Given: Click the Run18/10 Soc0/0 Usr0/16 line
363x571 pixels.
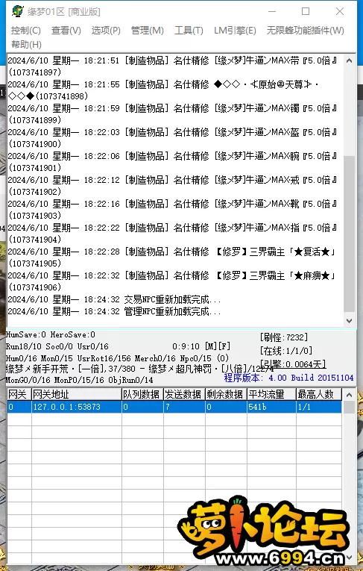Looking at the screenshot, I should tap(57, 346).
